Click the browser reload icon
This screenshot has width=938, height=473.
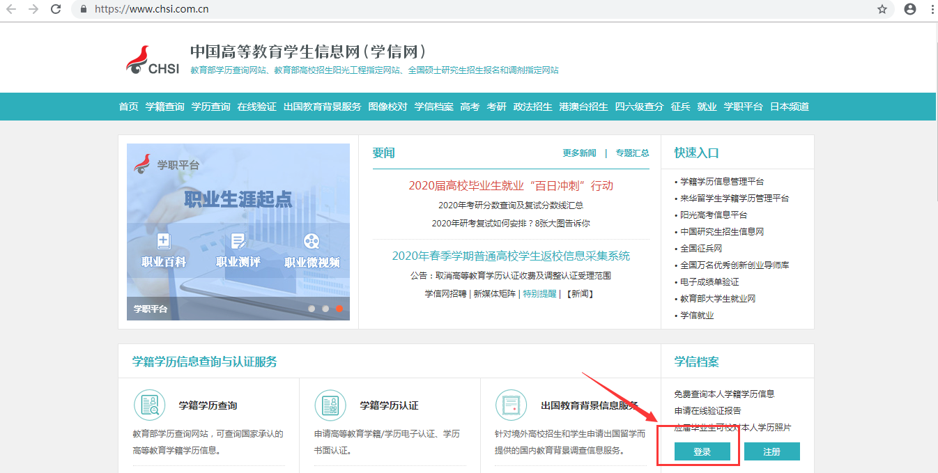[x=56, y=9]
